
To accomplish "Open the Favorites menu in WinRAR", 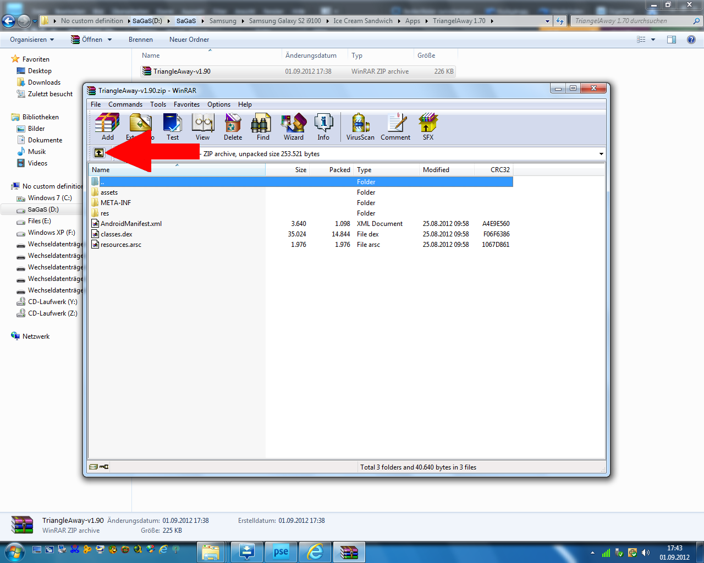I will point(186,104).
